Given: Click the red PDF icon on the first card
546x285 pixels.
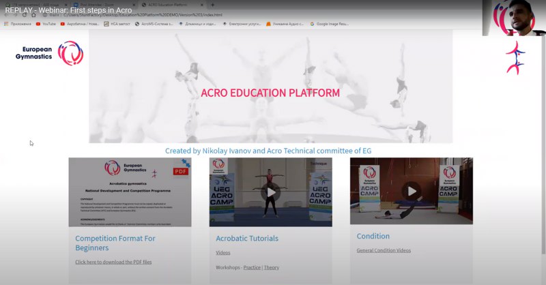Looking at the screenshot, I should coord(181,172).
